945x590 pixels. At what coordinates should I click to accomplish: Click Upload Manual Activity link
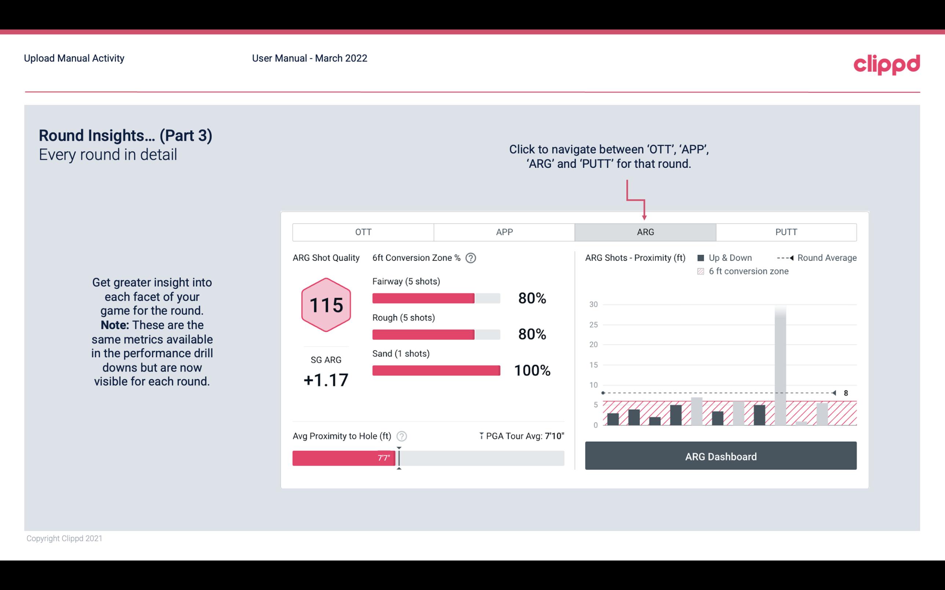coord(73,58)
